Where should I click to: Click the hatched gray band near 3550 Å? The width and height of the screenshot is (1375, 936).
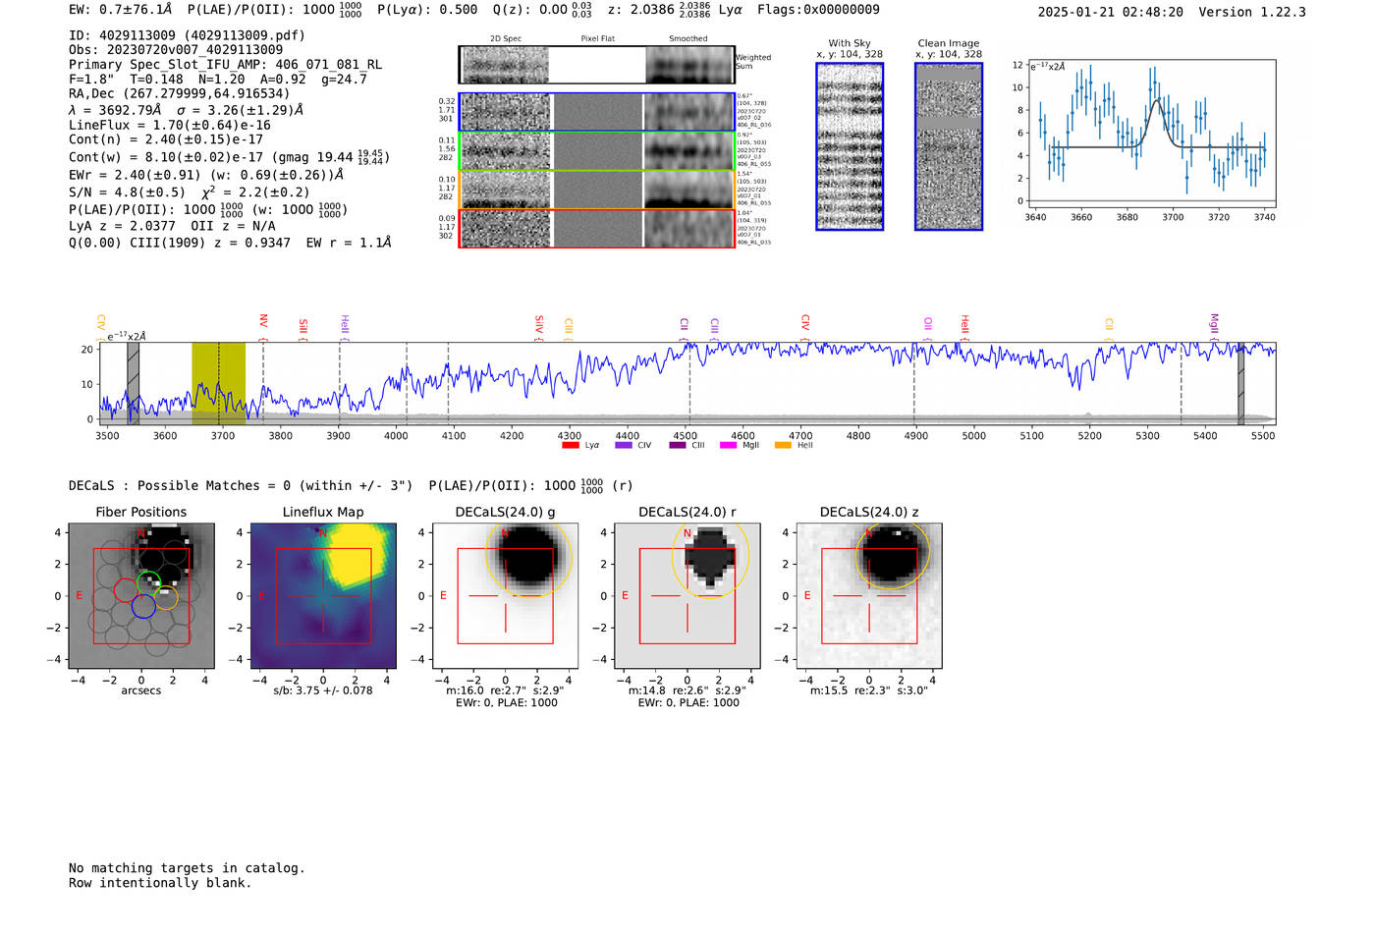click(x=133, y=383)
